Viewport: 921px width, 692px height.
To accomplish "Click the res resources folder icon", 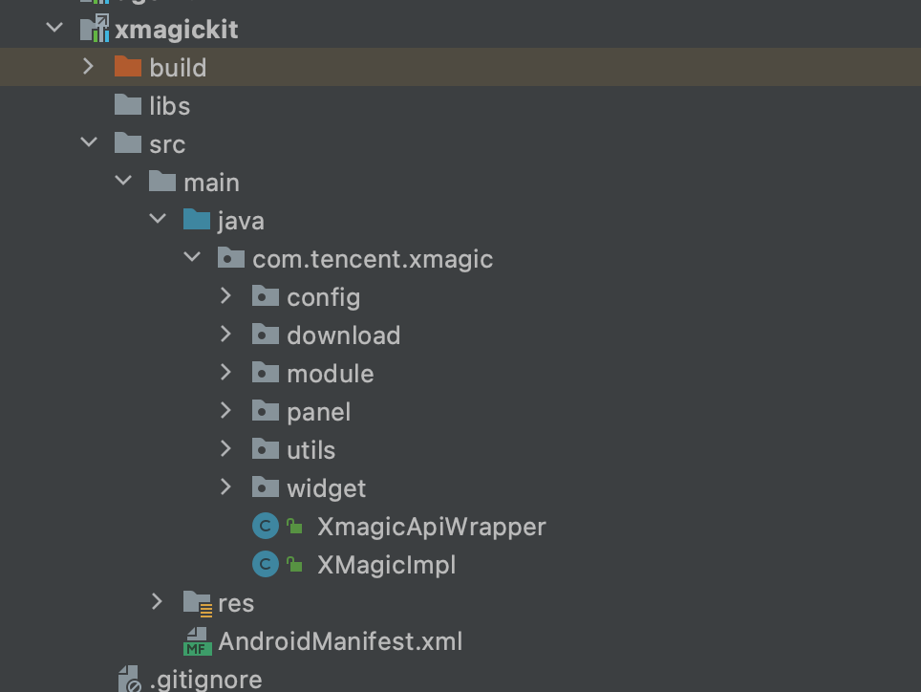I will point(198,603).
